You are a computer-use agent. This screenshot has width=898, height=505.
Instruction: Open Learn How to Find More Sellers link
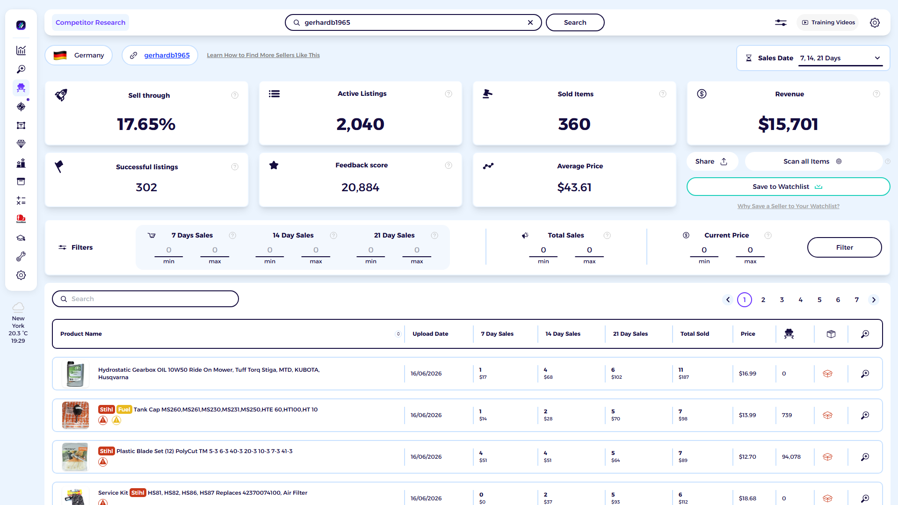tap(263, 55)
